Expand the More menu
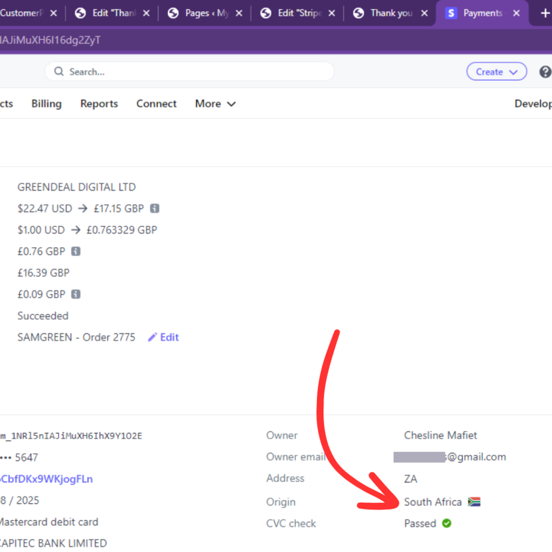This screenshot has width=552, height=552. (215, 104)
